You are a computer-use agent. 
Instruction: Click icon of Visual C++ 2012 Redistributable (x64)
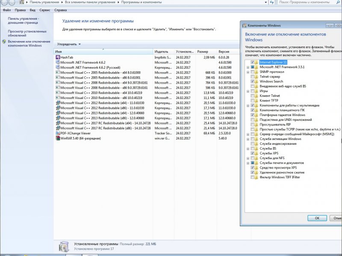tap(58, 103)
